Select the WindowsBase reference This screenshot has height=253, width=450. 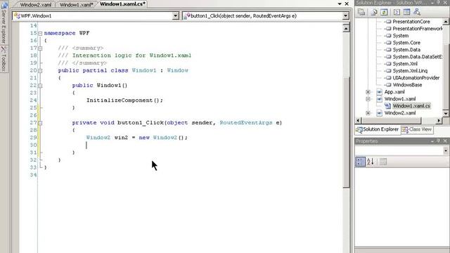[407, 85]
